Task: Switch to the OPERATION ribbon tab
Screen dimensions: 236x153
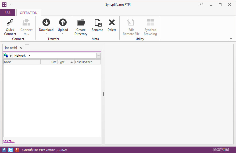Action: pos(28,13)
